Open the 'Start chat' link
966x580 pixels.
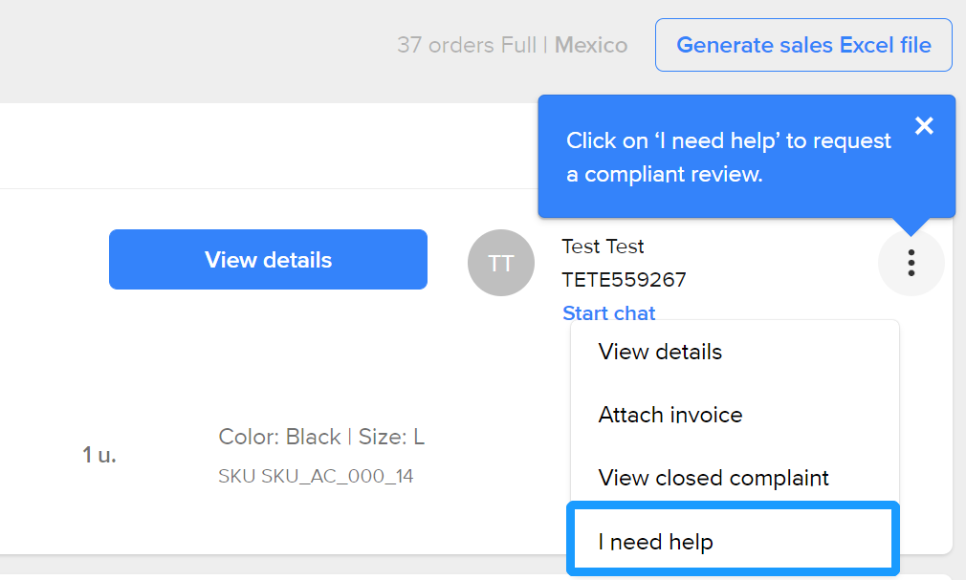pyautogui.click(x=609, y=313)
